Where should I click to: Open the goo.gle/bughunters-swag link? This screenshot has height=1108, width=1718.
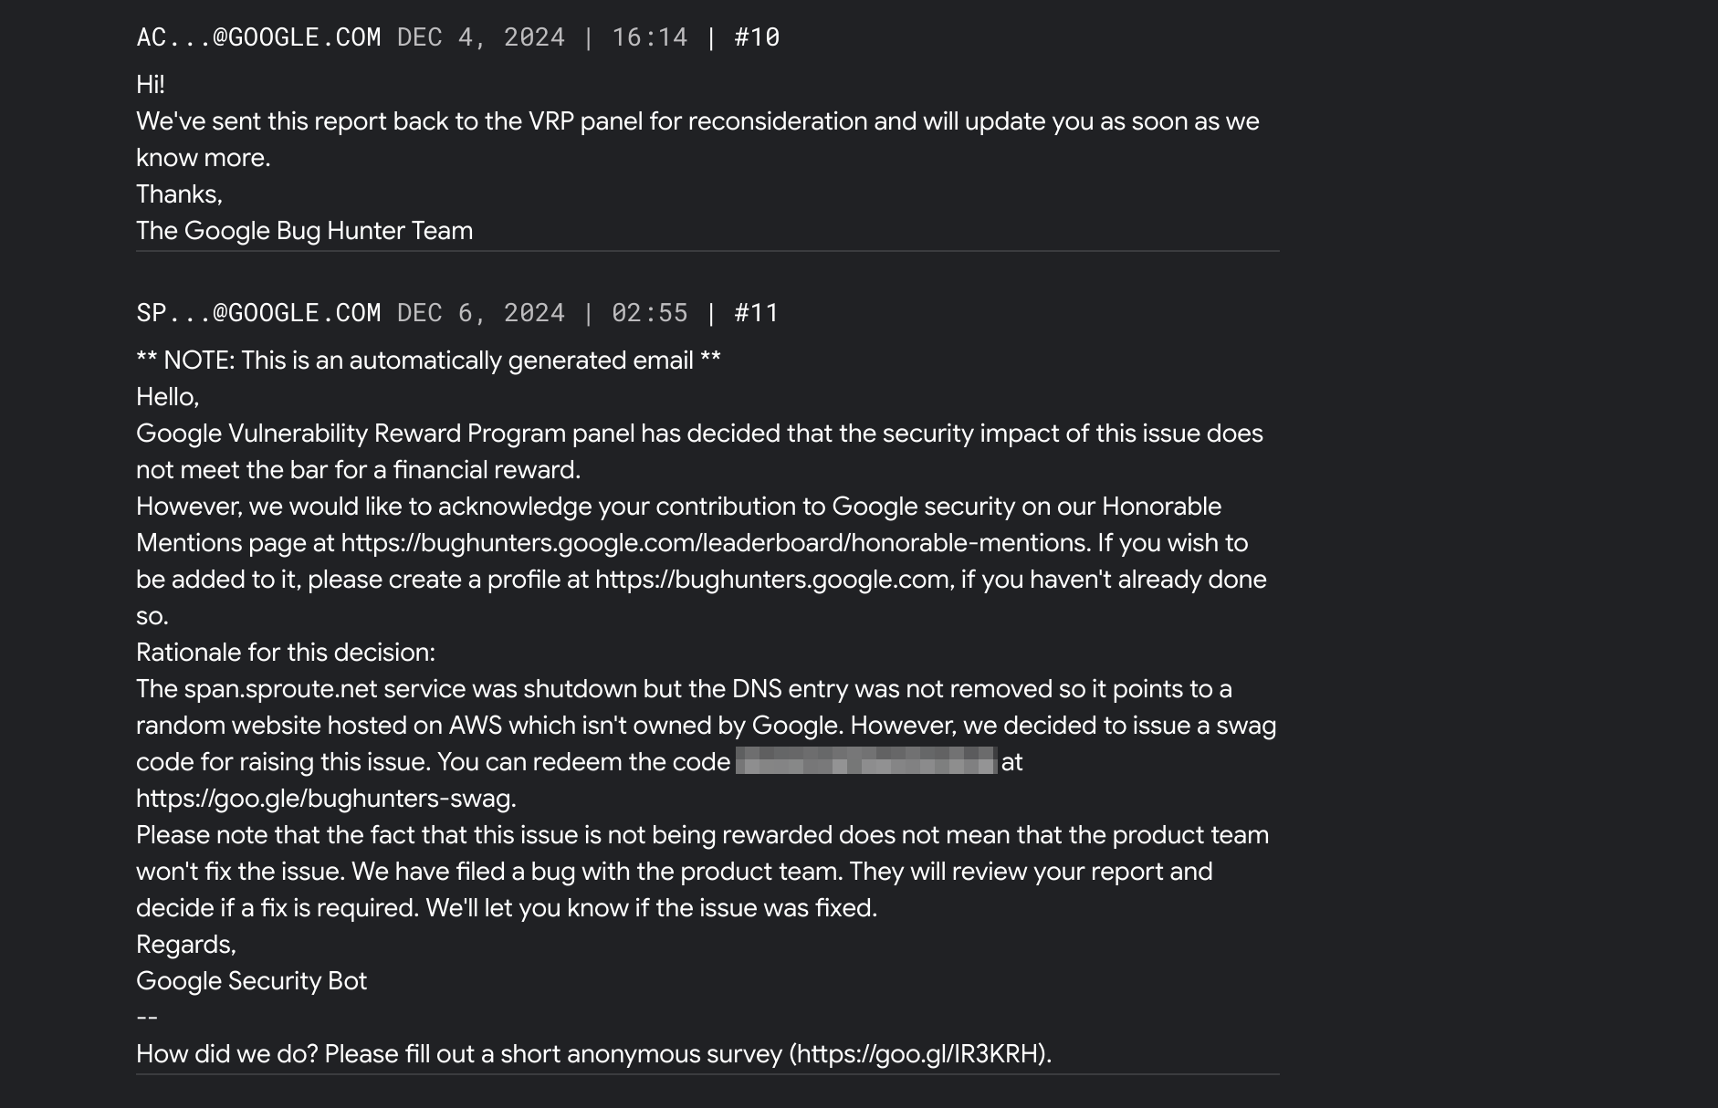324,799
